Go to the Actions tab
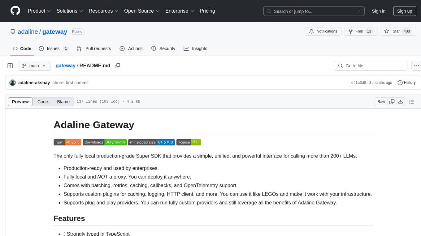 (x=131, y=48)
